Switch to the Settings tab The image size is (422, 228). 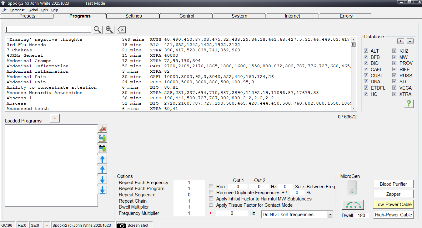pyautogui.click(x=133, y=16)
